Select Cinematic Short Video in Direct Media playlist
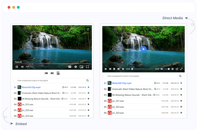The image size is (198, 130). click(x=132, y=89)
